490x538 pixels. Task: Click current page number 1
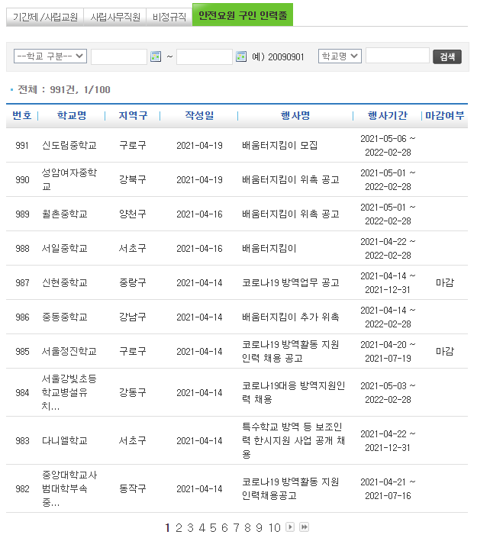(x=167, y=528)
